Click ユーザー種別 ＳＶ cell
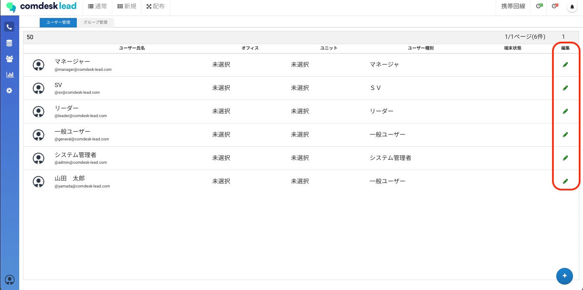Image resolution: width=583 pixels, height=290 pixels. [x=375, y=88]
